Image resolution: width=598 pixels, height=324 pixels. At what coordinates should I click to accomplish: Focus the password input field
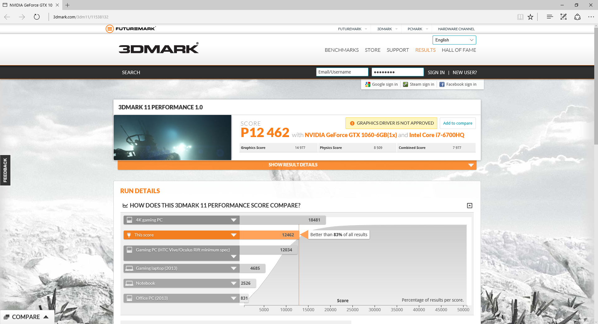point(397,72)
